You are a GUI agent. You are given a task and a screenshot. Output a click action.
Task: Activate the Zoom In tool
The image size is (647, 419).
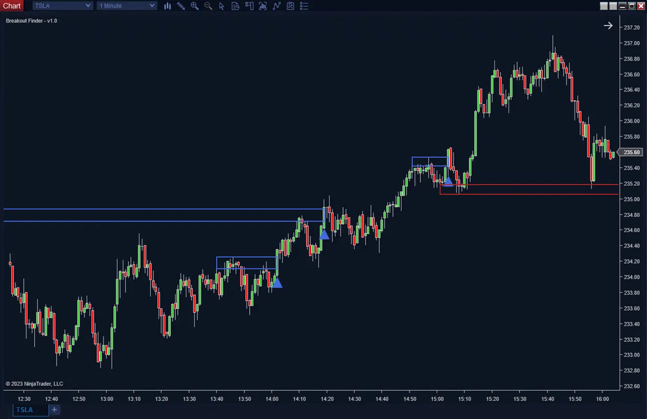(194, 6)
